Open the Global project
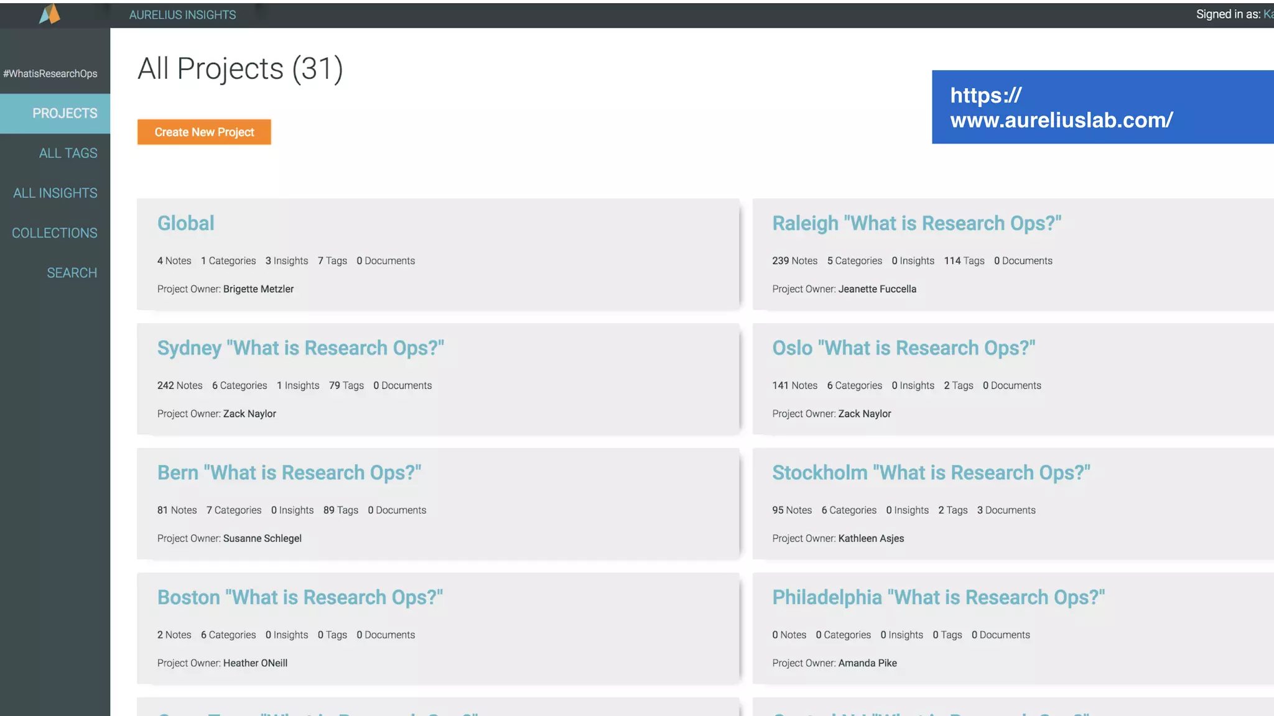The image size is (1274, 716). 185,223
